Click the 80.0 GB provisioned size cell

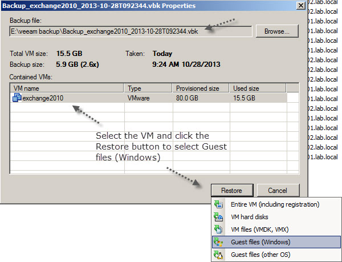point(187,98)
